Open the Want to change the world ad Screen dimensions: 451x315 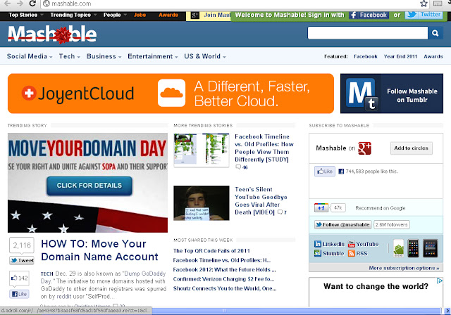376,292
